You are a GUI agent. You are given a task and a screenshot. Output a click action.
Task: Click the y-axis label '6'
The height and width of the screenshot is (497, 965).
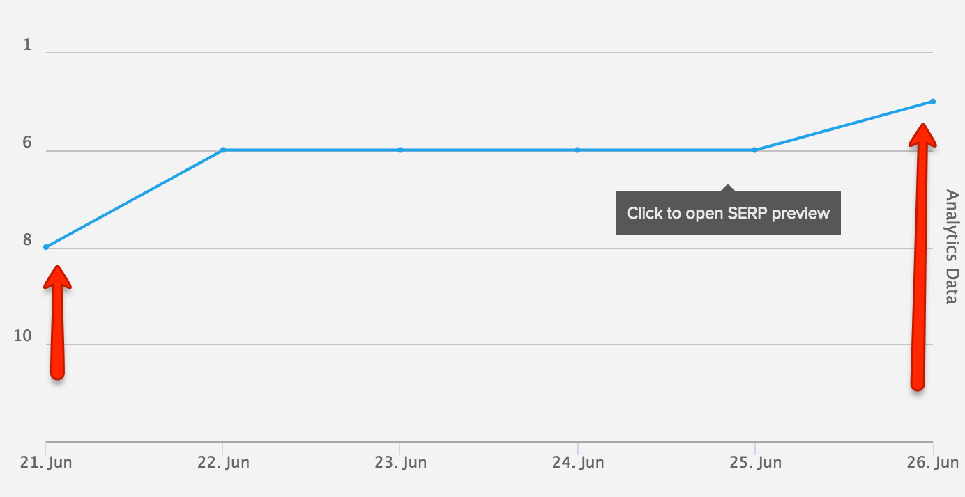point(27,143)
